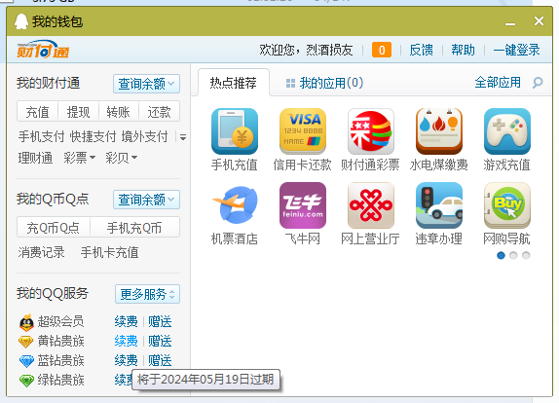559x403 pixels.
Task: Click 续费 for 绿钻贵族
Action: tap(124, 380)
